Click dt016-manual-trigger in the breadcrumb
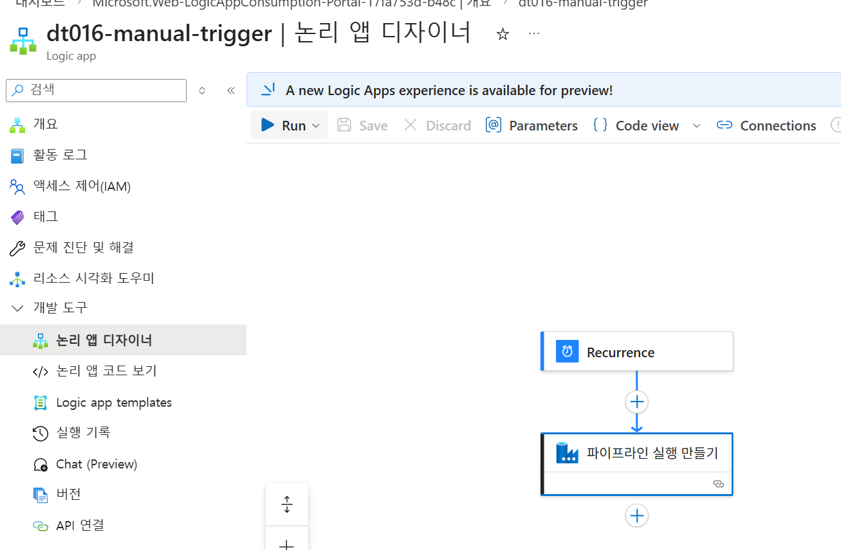The height and width of the screenshot is (550, 841). [x=583, y=3]
